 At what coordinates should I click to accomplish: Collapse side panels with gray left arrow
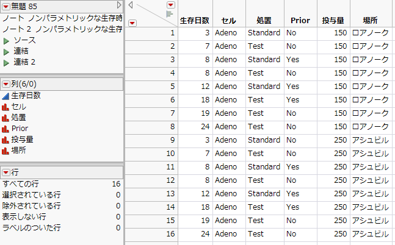pos(131,5)
